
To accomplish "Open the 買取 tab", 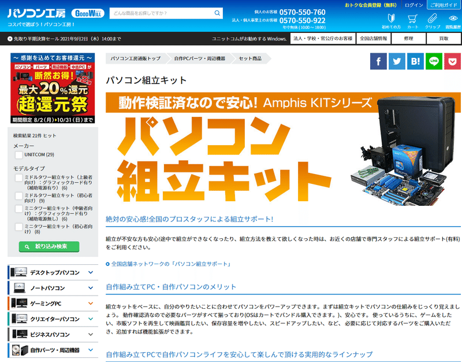I will tap(444, 38).
